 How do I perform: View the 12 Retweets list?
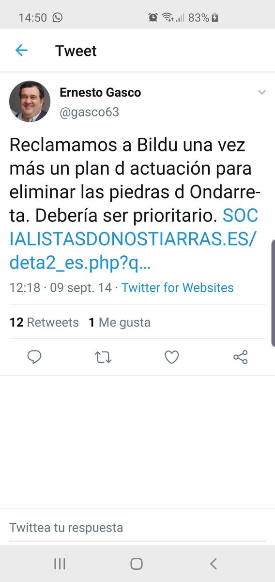click(44, 322)
